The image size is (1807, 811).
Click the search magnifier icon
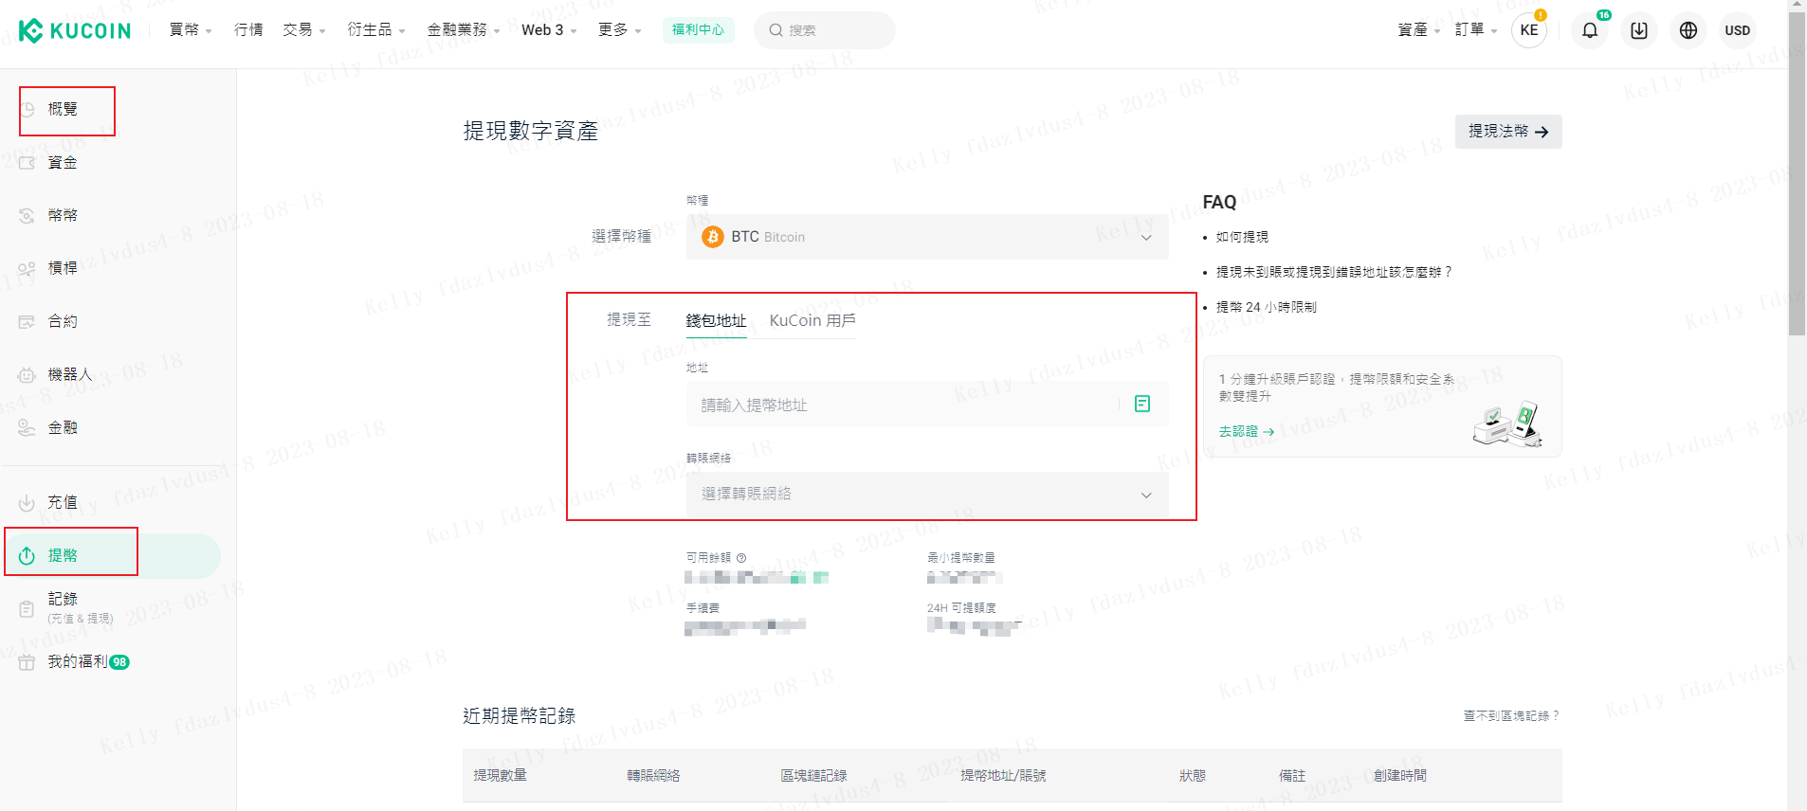tap(776, 30)
